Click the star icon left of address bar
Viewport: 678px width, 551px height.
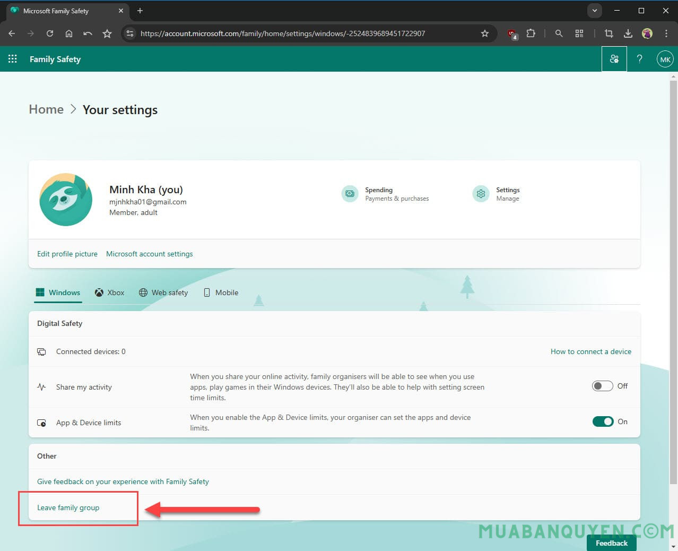click(x=107, y=33)
